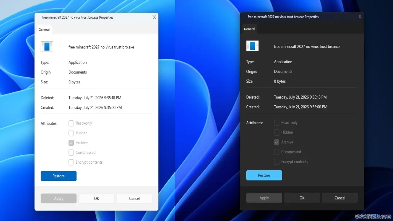The height and width of the screenshot is (221, 393).
Task: Click the dark window's title bar text
Action: (x=283, y=17)
